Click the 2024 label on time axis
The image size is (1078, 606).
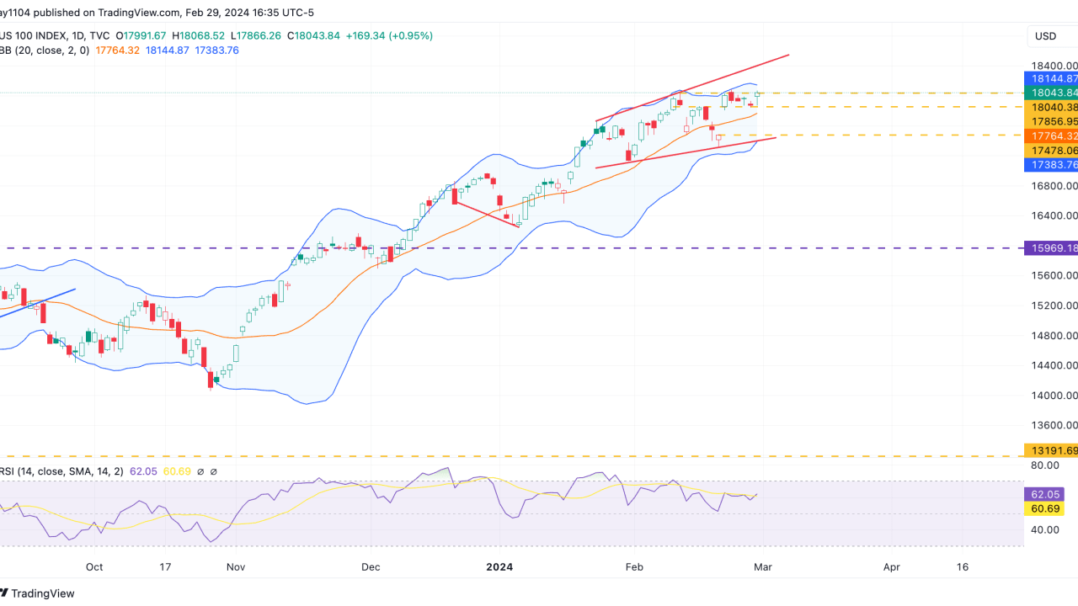click(500, 566)
